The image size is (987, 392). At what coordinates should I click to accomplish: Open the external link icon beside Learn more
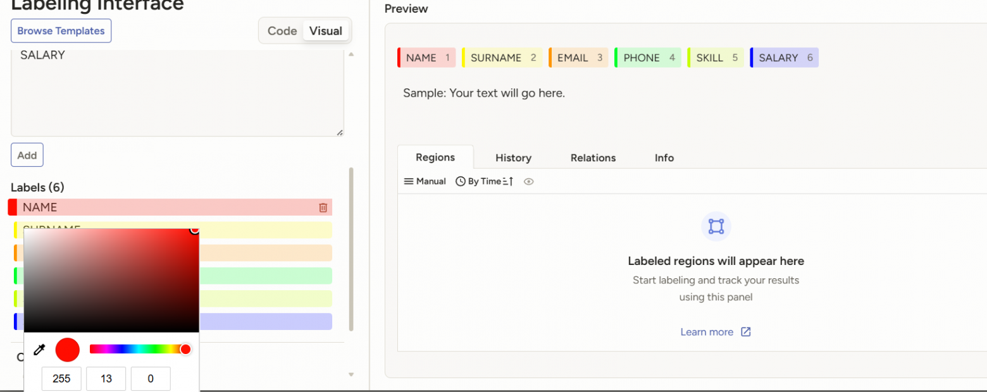pos(746,332)
